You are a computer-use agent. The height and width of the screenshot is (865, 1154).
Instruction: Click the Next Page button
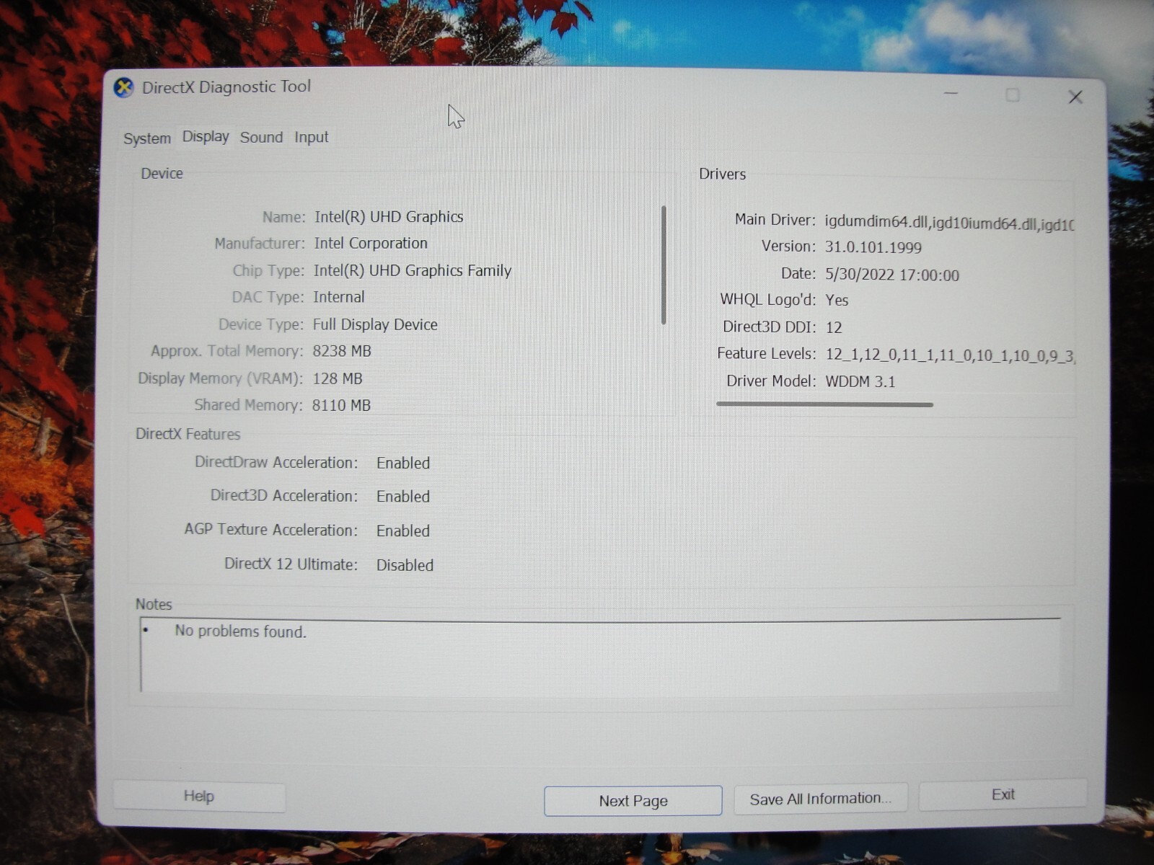[633, 801]
